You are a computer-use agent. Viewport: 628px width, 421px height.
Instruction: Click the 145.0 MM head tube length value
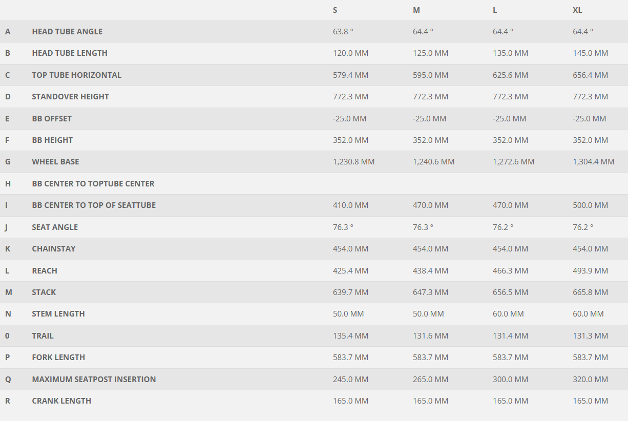point(590,53)
